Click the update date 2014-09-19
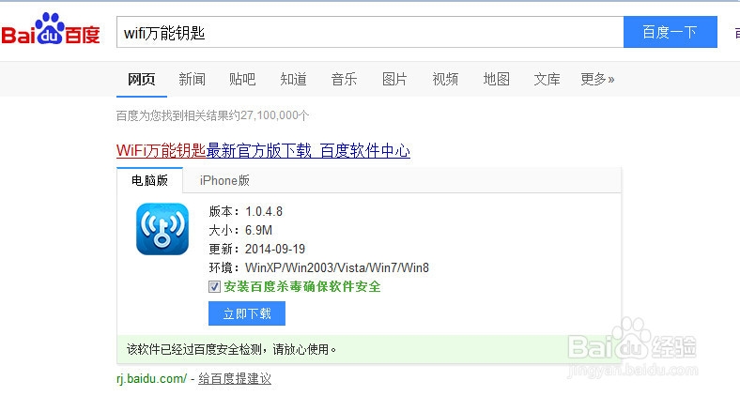The height and width of the screenshot is (396, 740). [x=275, y=249]
